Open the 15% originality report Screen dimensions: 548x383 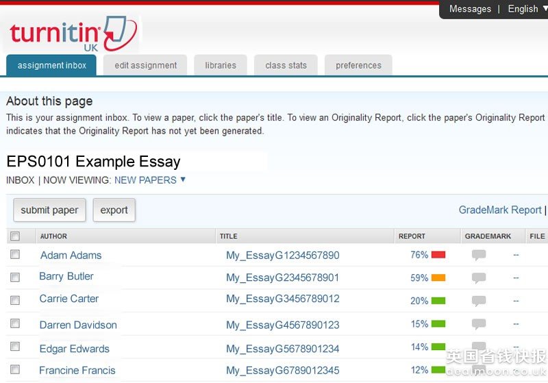(x=427, y=324)
